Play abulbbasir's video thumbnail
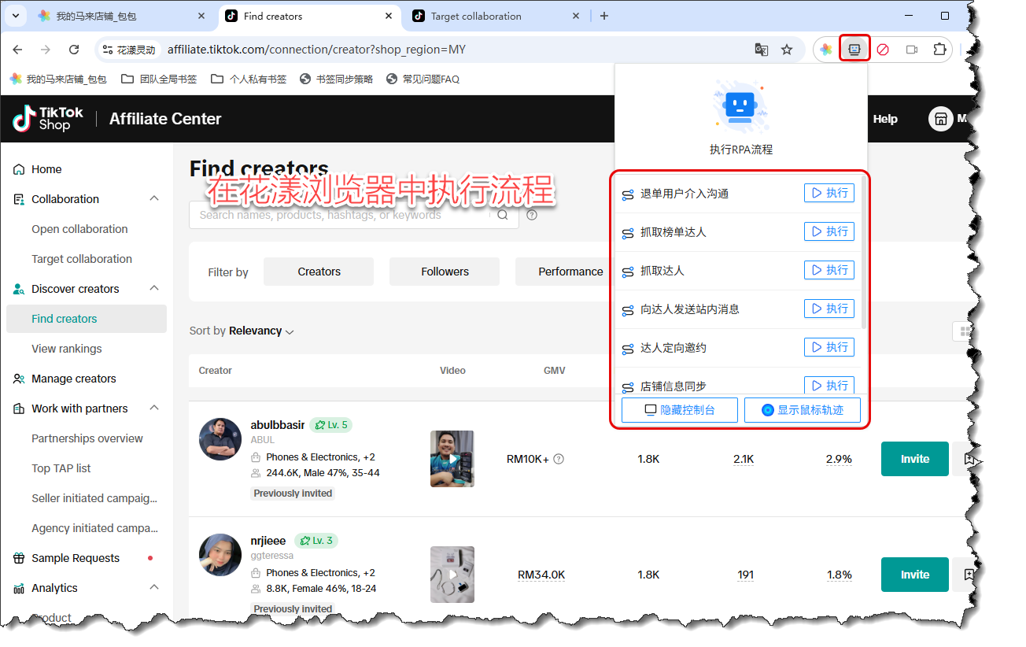 [452, 459]
